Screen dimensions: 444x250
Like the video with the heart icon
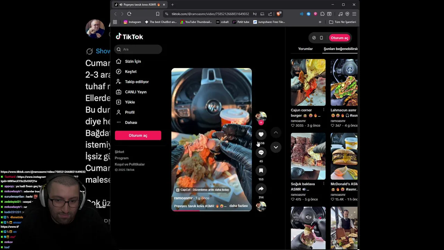[261, 134]
